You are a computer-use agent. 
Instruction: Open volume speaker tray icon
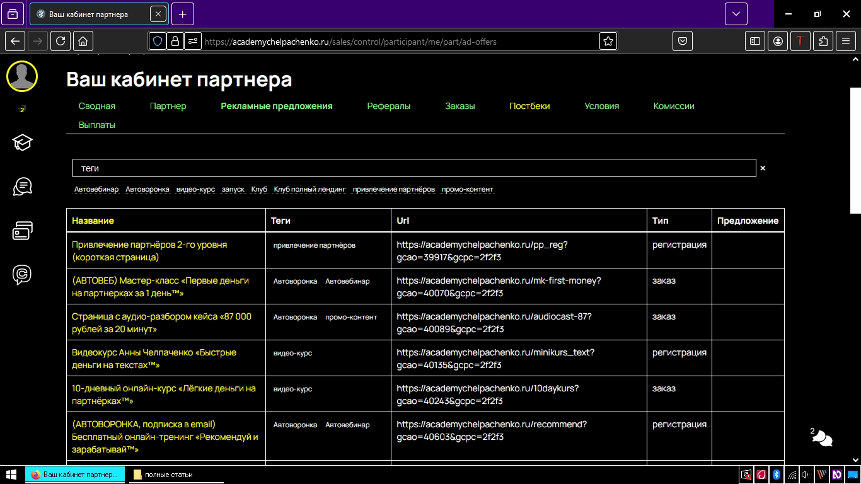coord(806,475)
